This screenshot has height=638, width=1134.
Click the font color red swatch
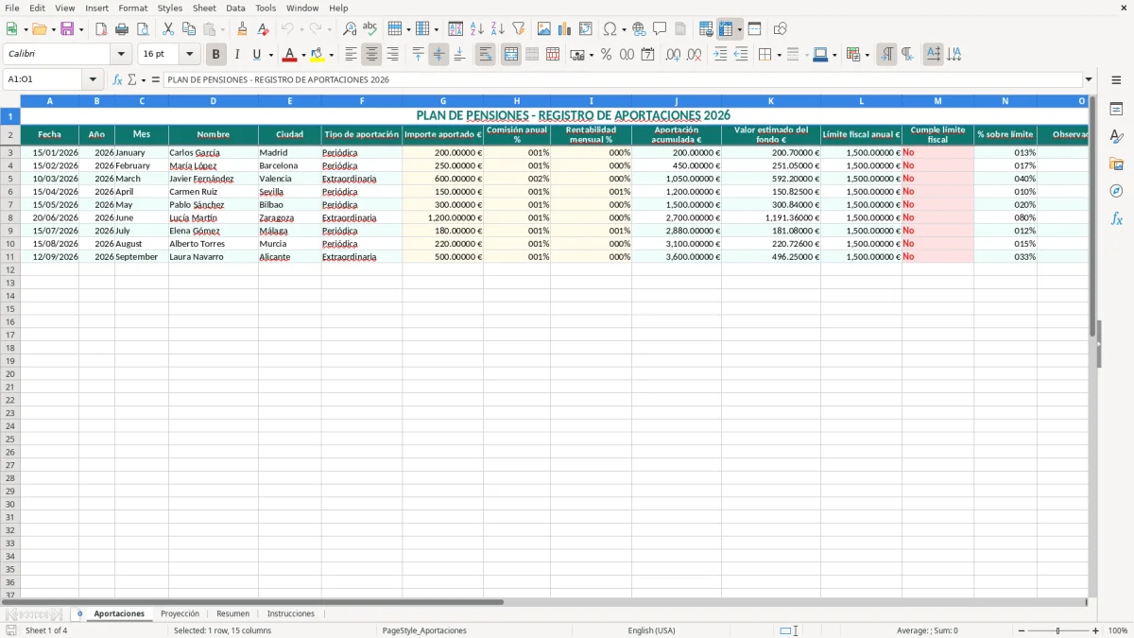(289, 55)
